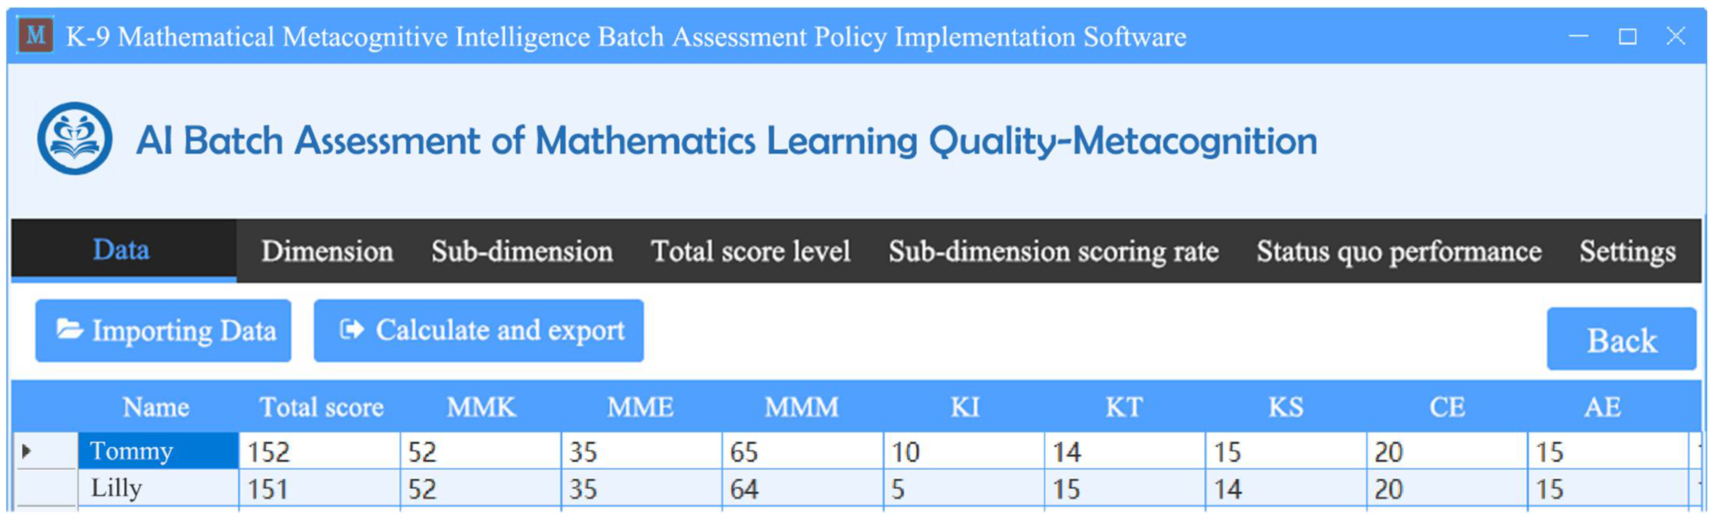Open the Sub-dimension tab
1714x521 pixels.
(522, 252)
